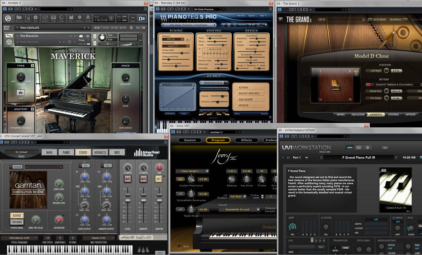The width and height of the screenshot is (422, 255).
Task: Click F Grand Piano thumbnail in UVI
Action: click(x=395, y=190)
